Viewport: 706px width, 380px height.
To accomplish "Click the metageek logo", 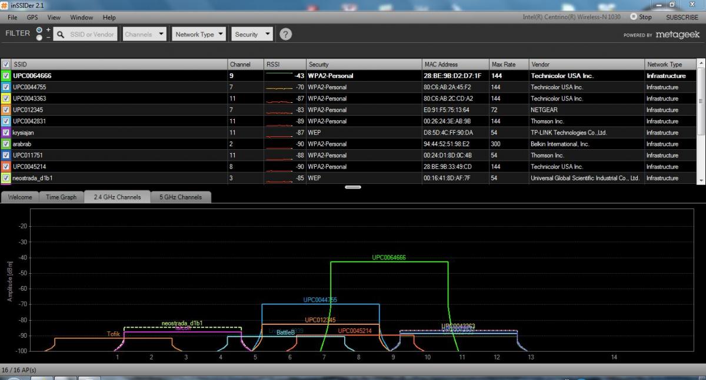I will pos(678,35).
